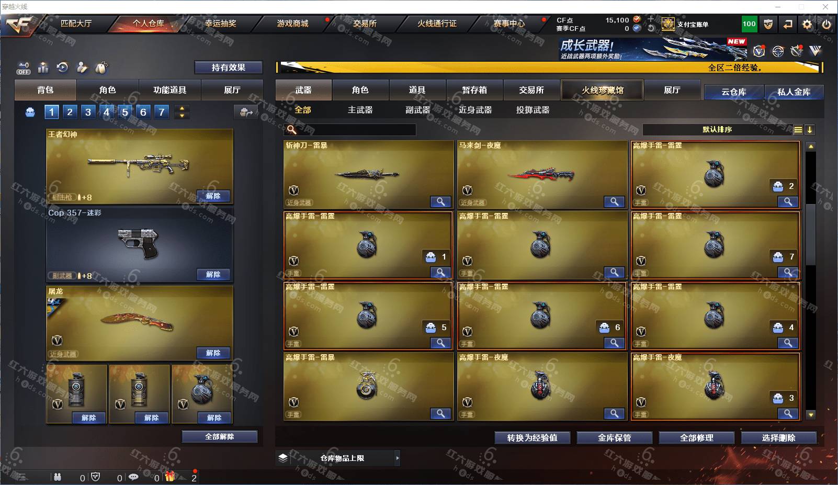Toggle the OFF switch icon
This screenshot has width=838, height=485.
pos(24,68)
